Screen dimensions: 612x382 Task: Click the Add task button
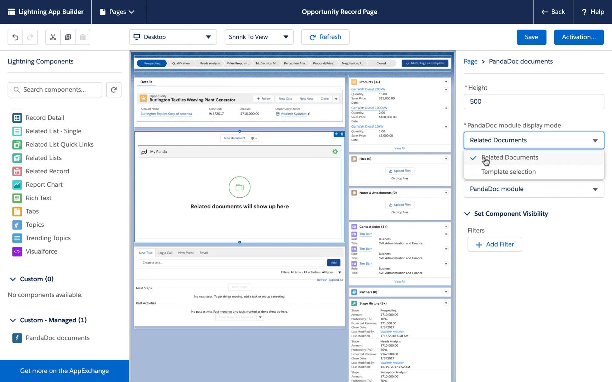pyautogui.click(x=334, y=263)
